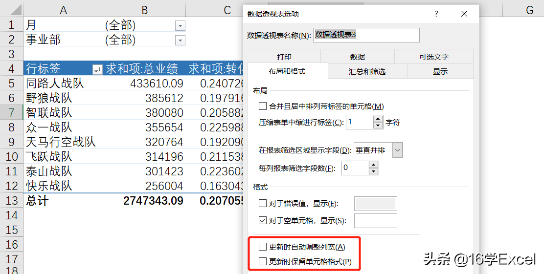
Task: Enable 更新时保留单元格格式 checkbox
Action: 263,261
